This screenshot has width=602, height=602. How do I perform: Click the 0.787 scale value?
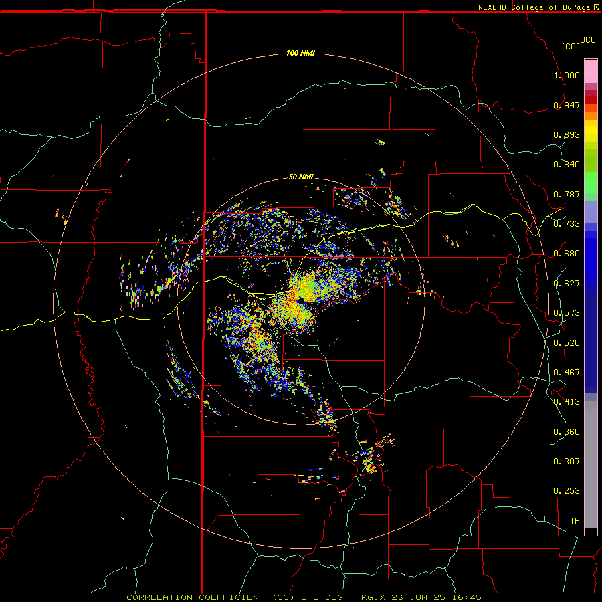click(x=567, y=194)
